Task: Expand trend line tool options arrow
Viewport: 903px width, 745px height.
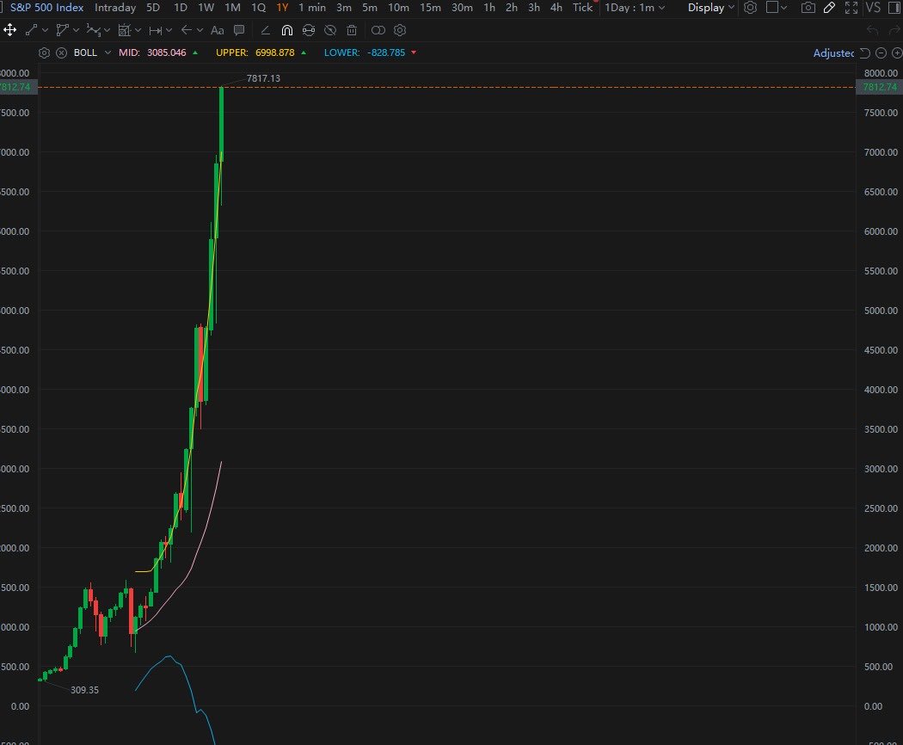Action: pyautogui.click(x=46, y=30)
